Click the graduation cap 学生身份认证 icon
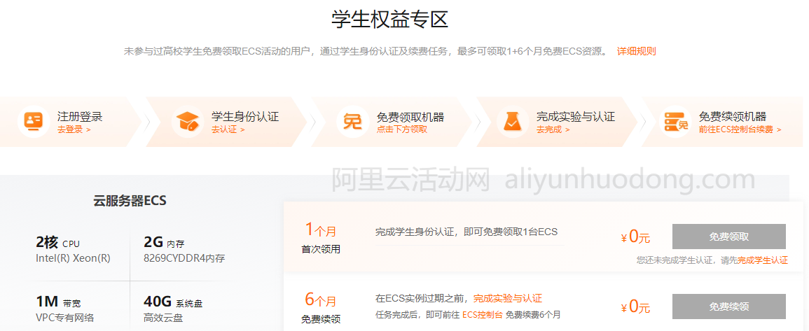 coord(188,122)
